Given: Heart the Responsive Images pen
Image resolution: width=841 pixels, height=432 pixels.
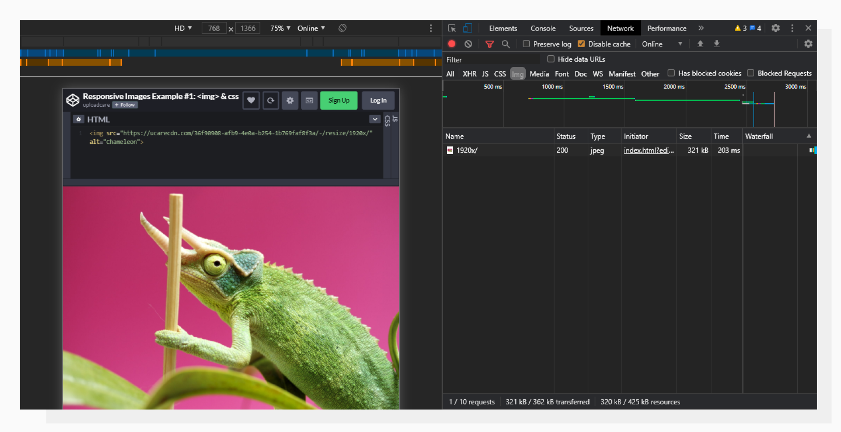Looking at the screenshot, I should [251, 100].
